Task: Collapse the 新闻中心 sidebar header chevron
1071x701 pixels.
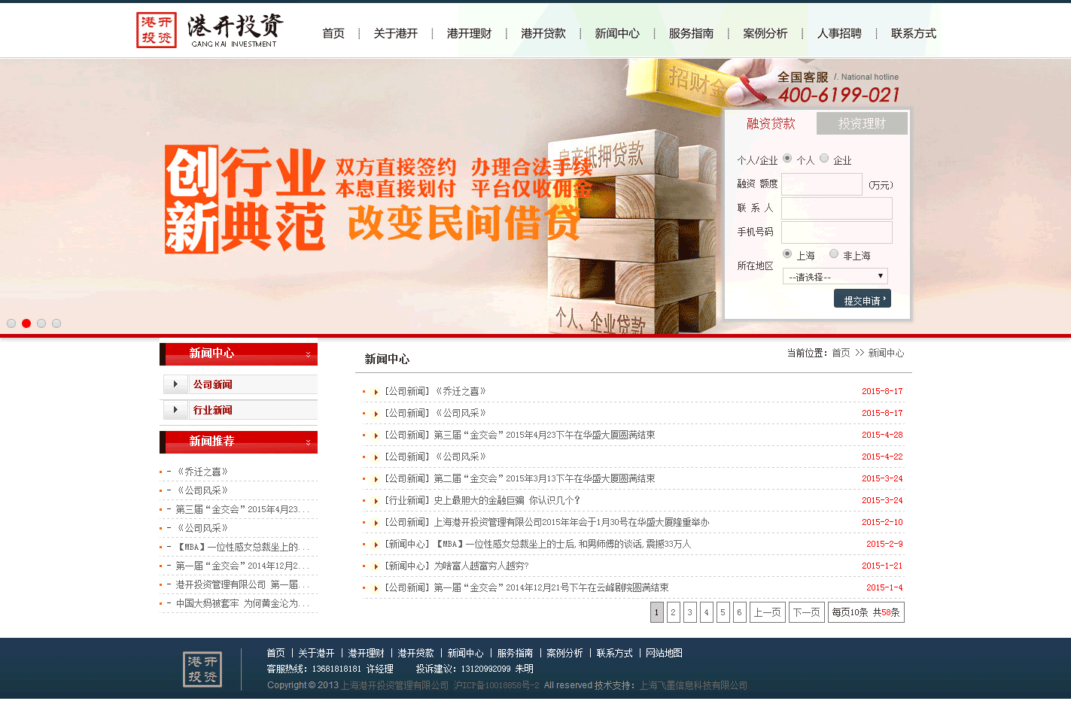Action: click(x=308, y=354)
